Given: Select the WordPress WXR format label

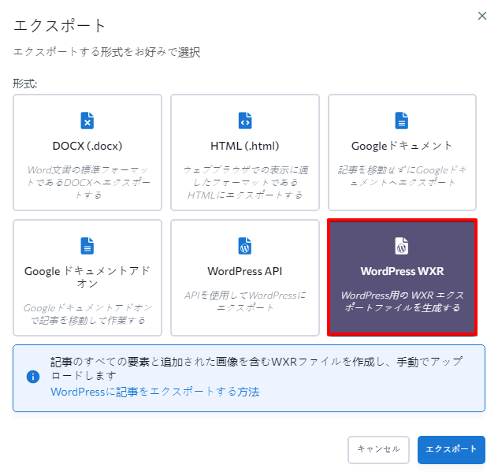Looking at the screenshot, I should point(402,271).
